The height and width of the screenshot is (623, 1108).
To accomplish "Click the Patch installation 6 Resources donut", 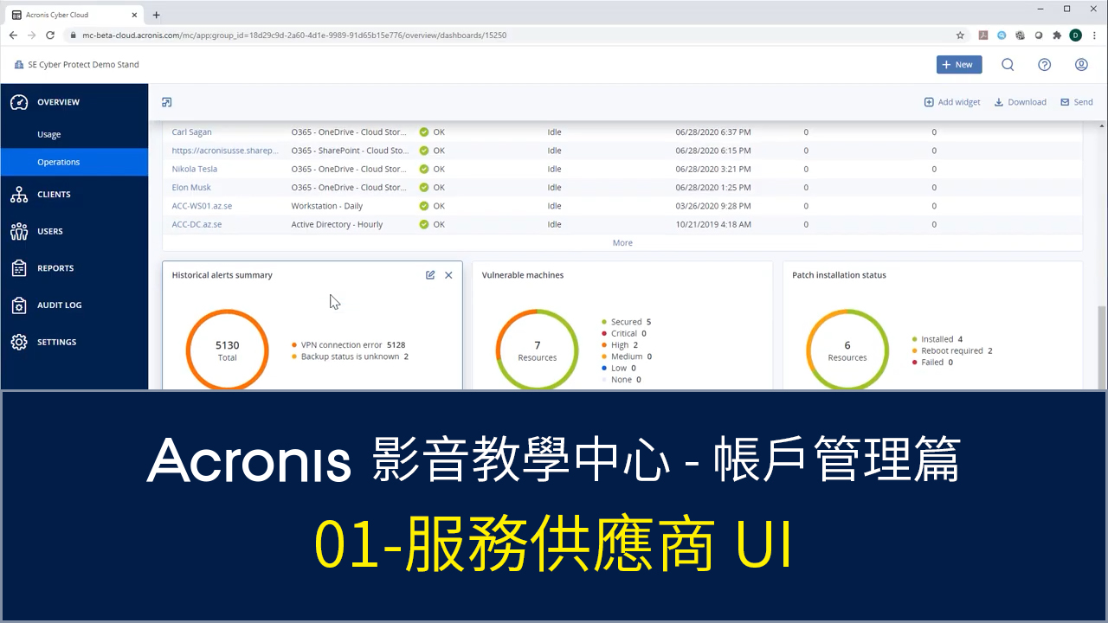I will click(847, 350).
